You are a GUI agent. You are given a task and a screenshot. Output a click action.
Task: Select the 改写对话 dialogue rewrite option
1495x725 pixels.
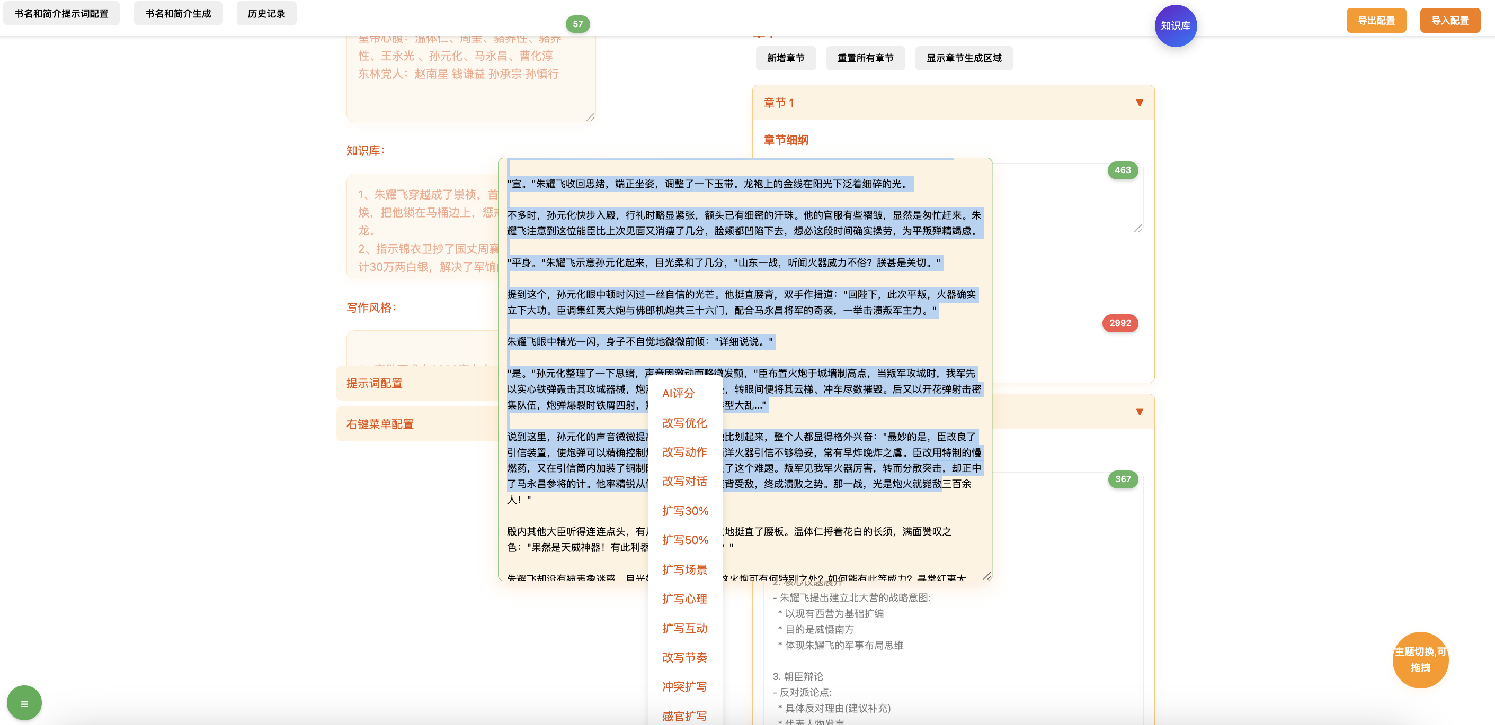click(x=684, y=482)
